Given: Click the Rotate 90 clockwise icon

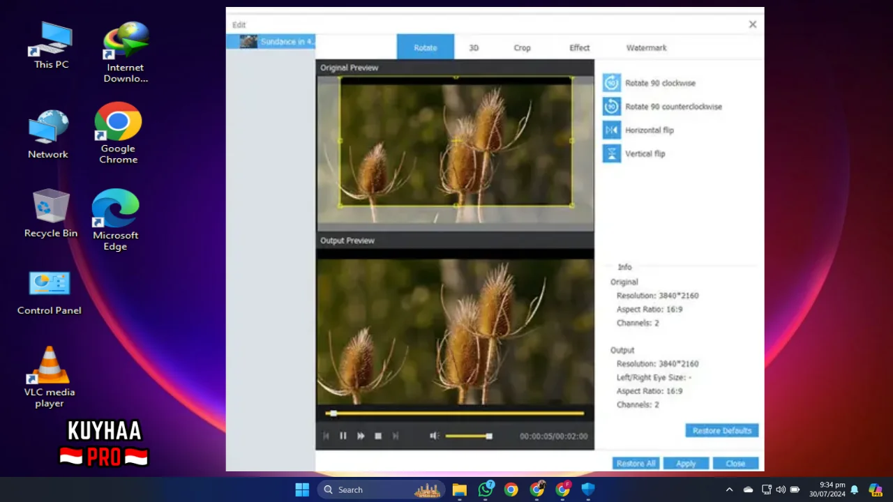Looking at the screenshot, I should [612, 83].
